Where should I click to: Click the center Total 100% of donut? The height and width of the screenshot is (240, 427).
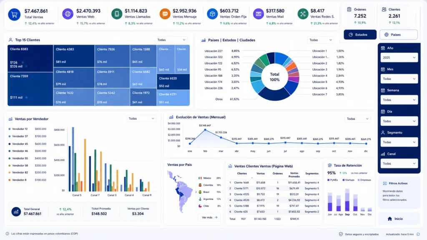(274, 77)
